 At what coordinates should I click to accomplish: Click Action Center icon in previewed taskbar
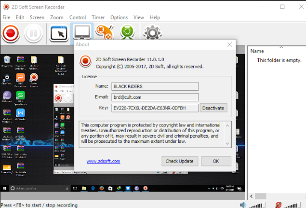[239, 188]
